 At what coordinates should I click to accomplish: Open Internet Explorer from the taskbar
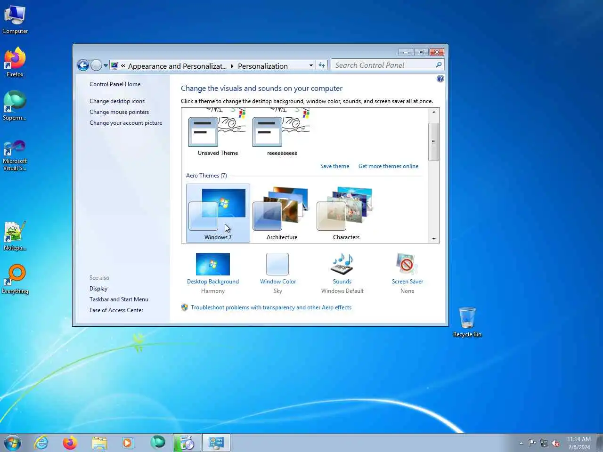click(x=41, y=443)
